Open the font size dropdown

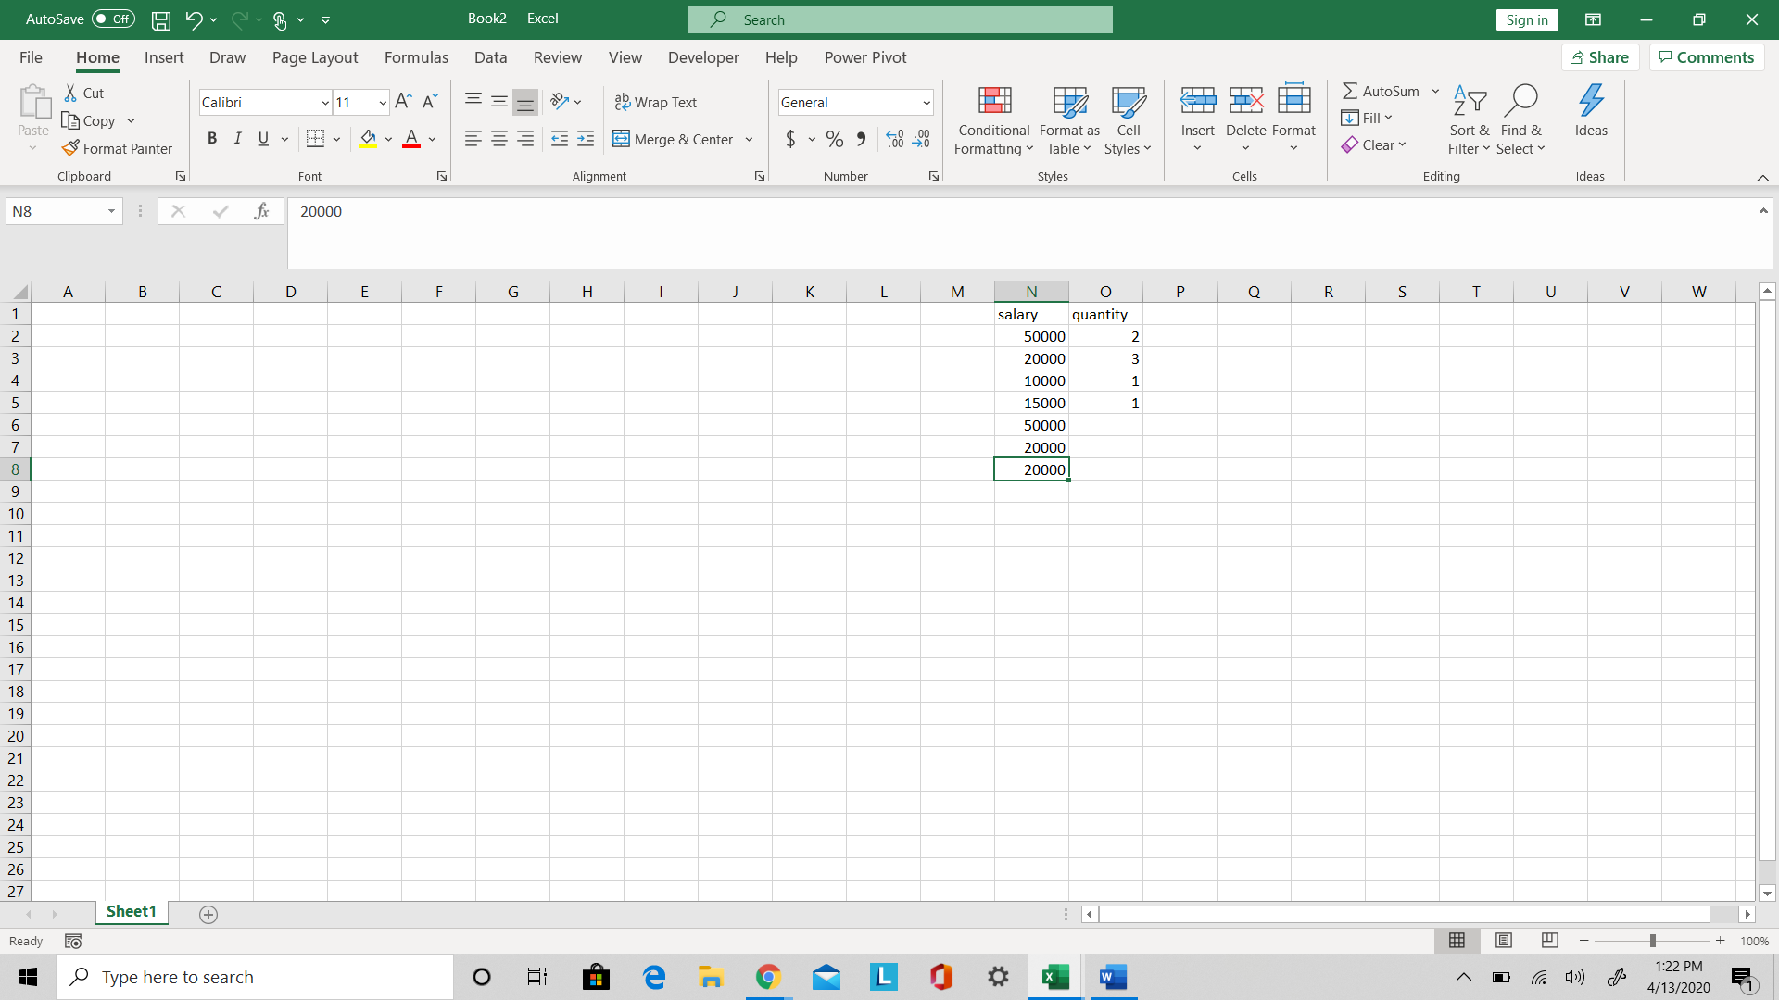point(383,103)
